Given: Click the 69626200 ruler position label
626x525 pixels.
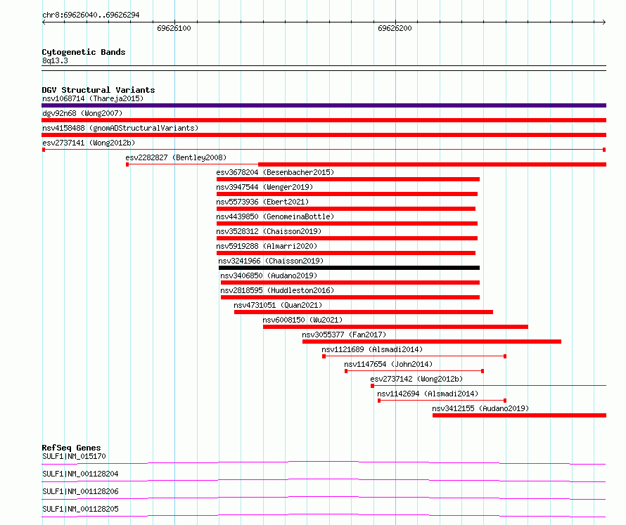Looking at the screenshot, I should (395, 28).
